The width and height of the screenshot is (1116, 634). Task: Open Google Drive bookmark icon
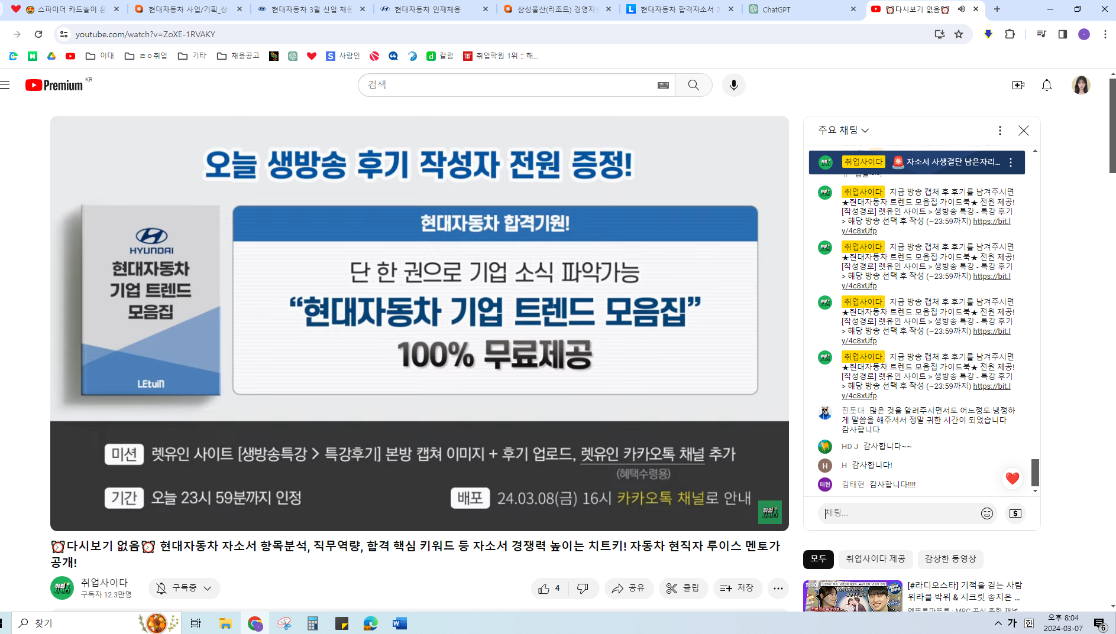[x=51, y=56]
